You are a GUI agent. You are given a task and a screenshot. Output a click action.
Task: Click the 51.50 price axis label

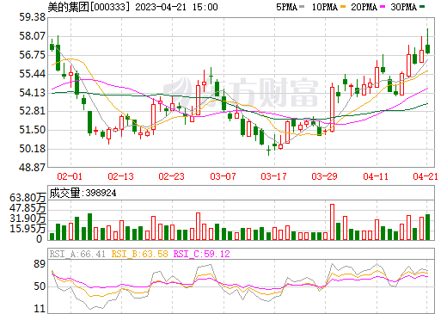coord(33,130)
